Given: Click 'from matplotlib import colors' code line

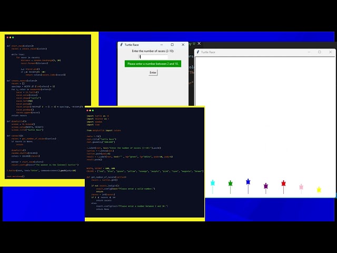Looking at the screenshot, I should coord(104,130).
